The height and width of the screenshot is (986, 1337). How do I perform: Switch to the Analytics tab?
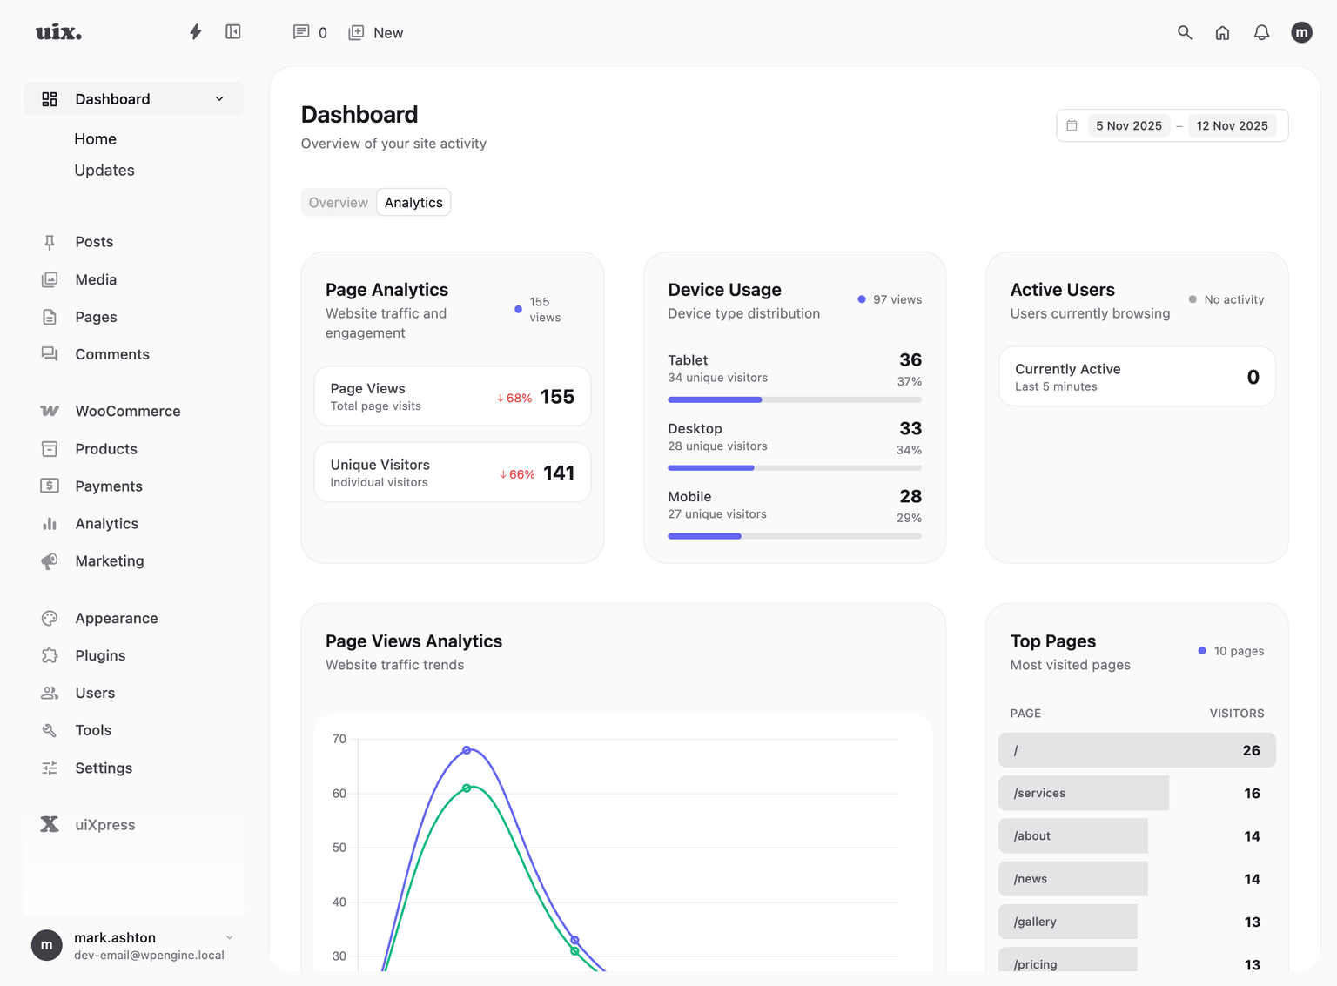(x=413, y=202)
